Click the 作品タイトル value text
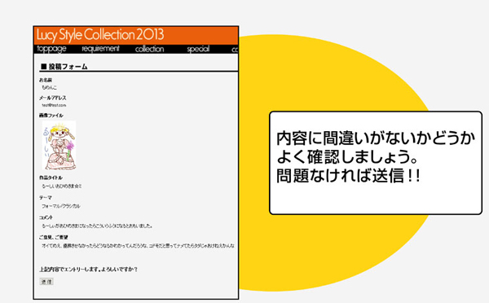This screenshot has height=303, width=489. 62,186
